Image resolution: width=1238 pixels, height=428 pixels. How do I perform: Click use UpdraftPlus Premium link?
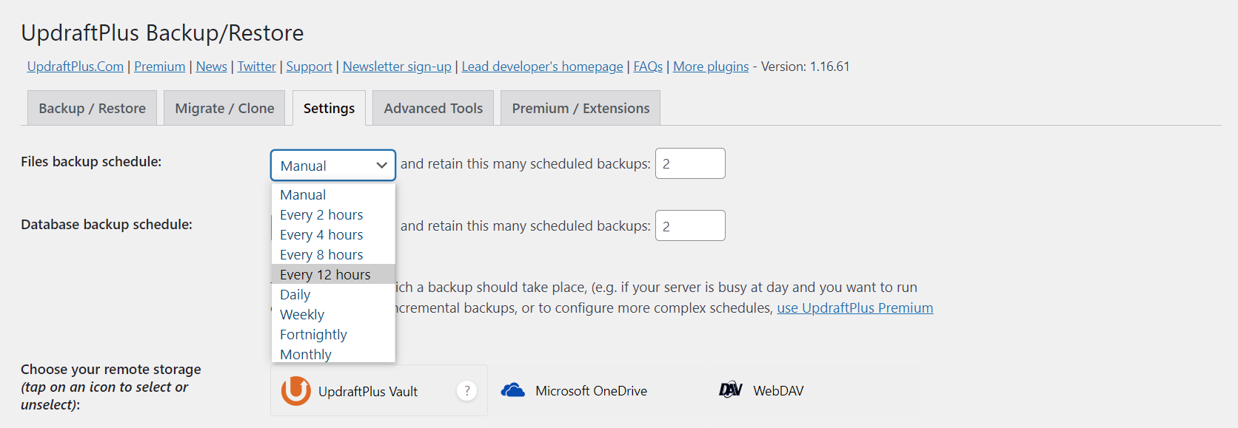(x=855, y=308)
